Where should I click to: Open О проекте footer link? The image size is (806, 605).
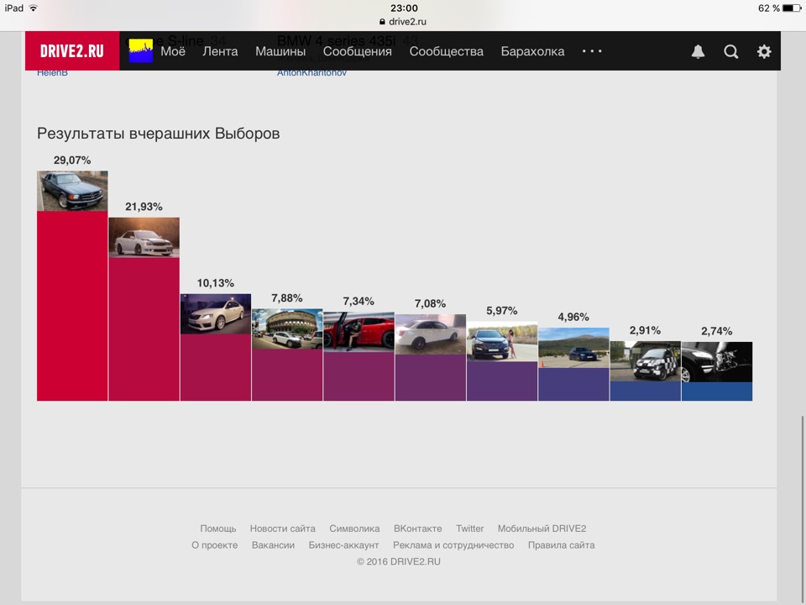pos(214,544)
